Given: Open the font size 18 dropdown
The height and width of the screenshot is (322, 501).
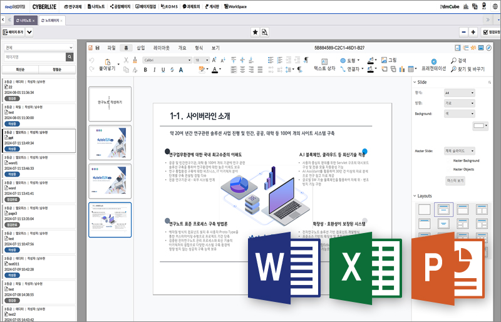Looking at the screenshot, I should click(202, 60).
